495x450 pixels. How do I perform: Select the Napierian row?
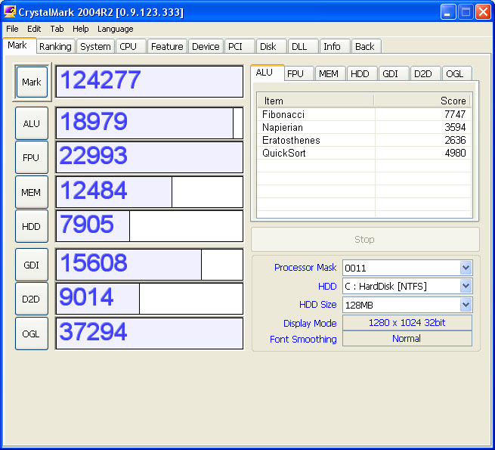(x=364, y=127)
